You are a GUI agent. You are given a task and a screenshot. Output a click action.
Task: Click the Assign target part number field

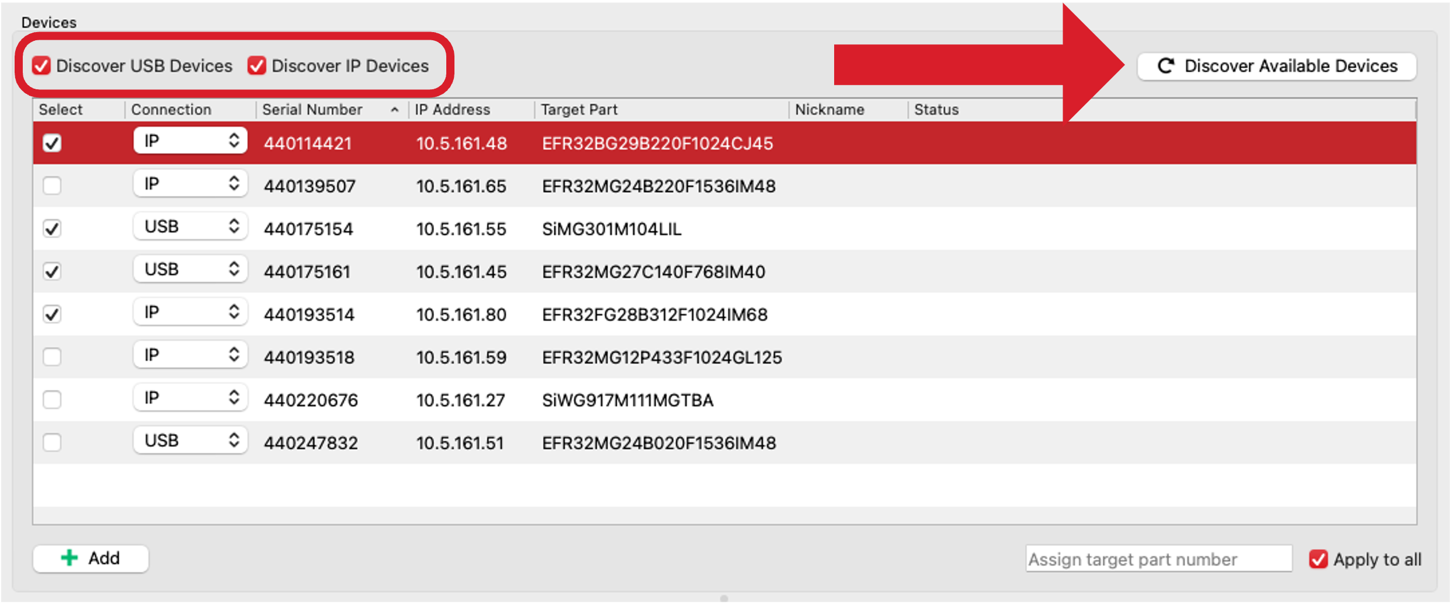[1158, 559]
